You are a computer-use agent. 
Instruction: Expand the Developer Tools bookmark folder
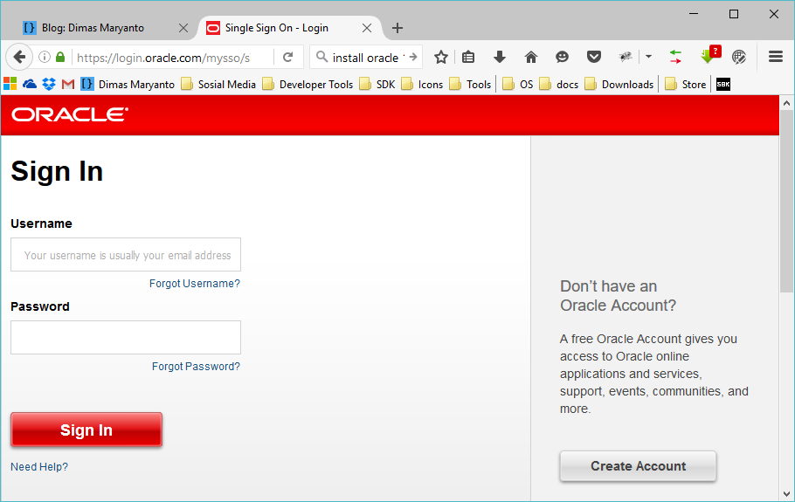click(x=308, y=84)
